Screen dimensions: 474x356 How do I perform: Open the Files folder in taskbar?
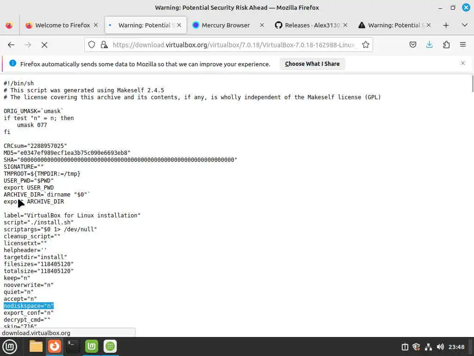click(36, 346)
